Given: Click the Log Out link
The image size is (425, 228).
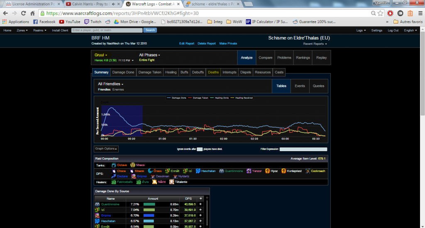Looking at the screenshot, I should 393,30.
